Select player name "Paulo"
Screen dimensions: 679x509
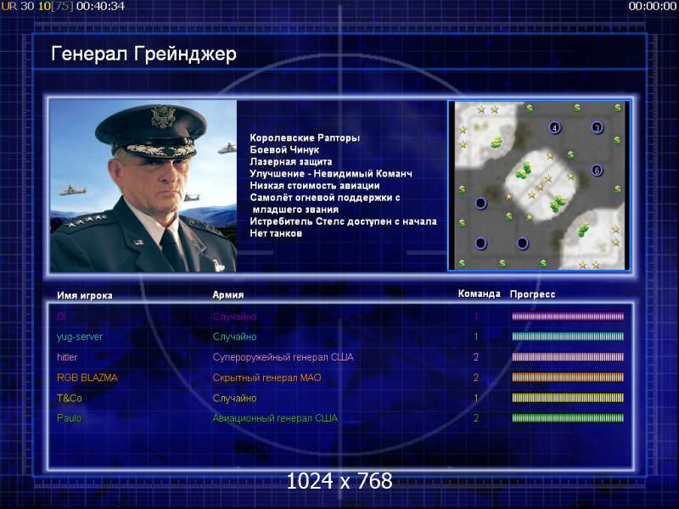point(69,418)
